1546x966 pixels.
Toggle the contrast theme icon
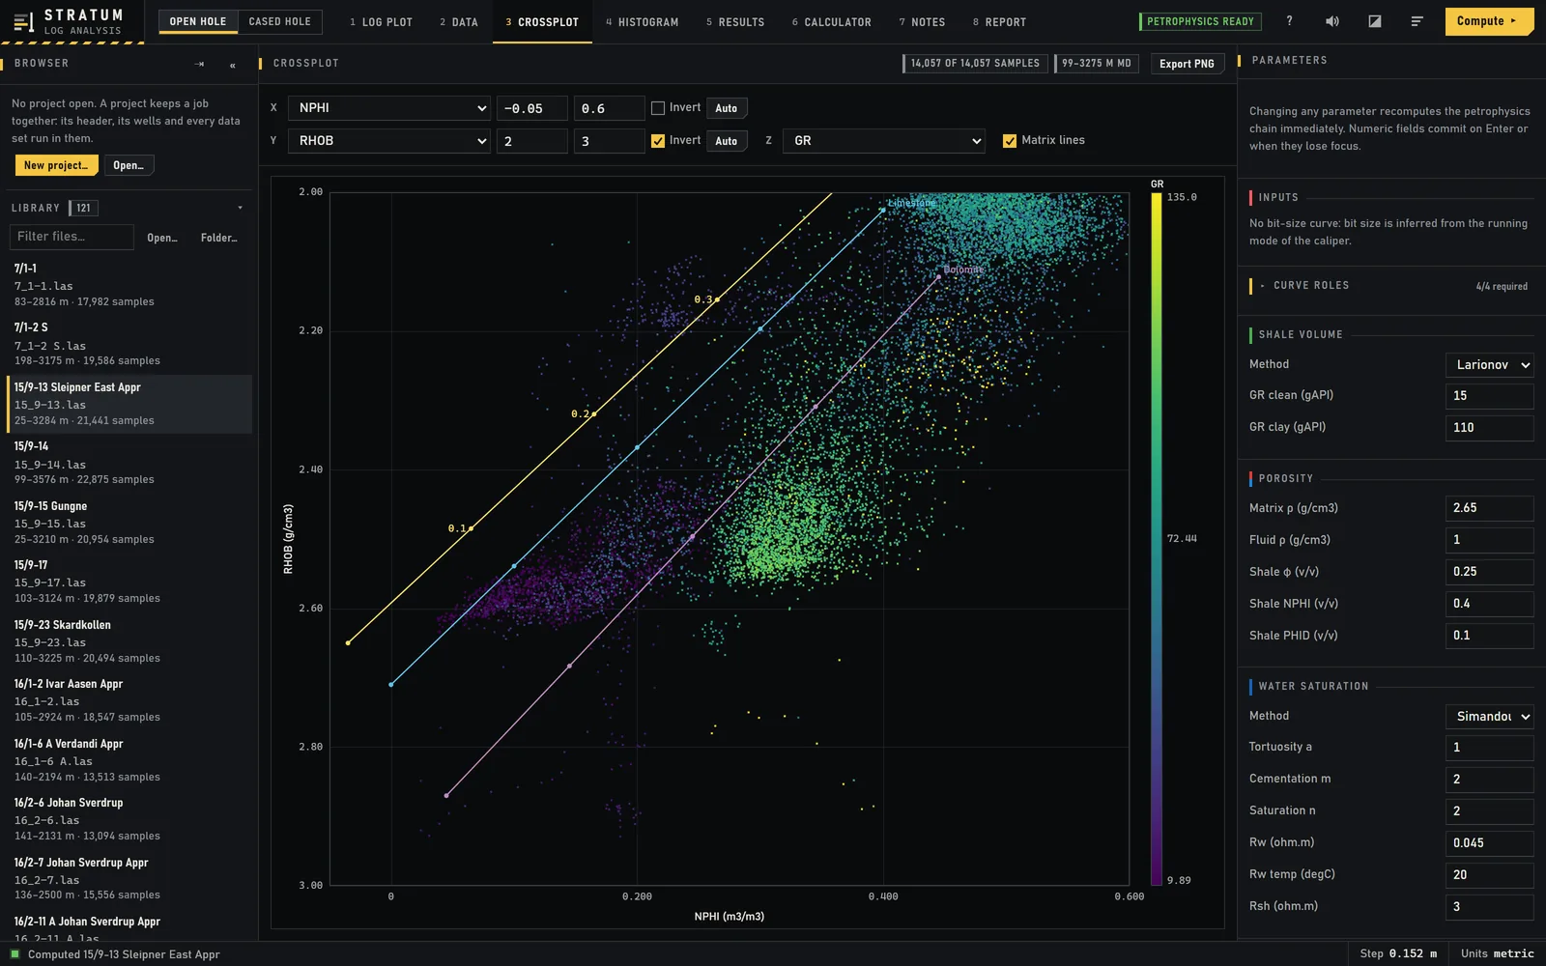pyautogui.click(x=1374, y=21)
